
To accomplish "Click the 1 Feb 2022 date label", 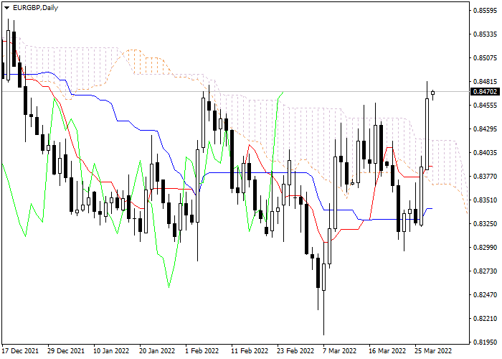I will 202,350.
